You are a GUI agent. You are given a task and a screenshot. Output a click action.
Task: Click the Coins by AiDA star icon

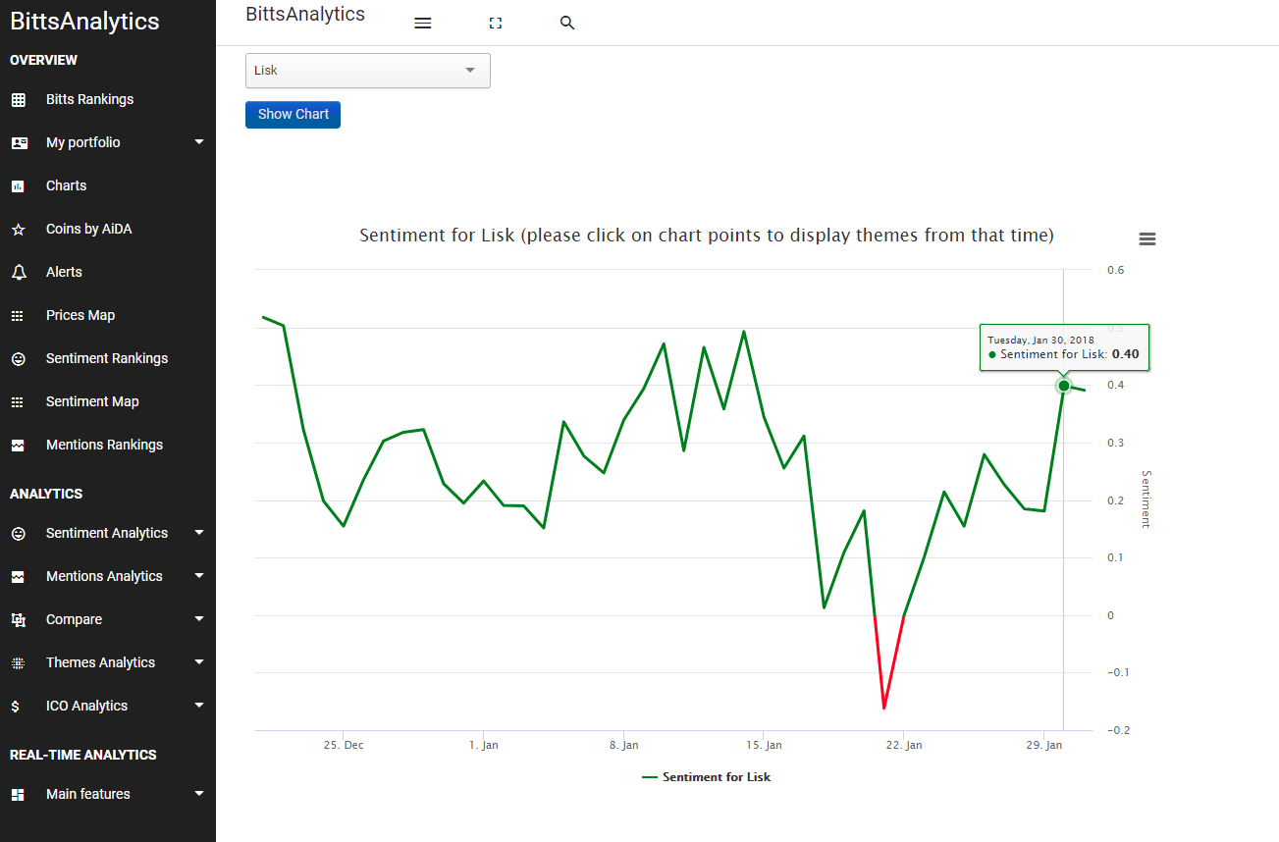coord(18,230)
